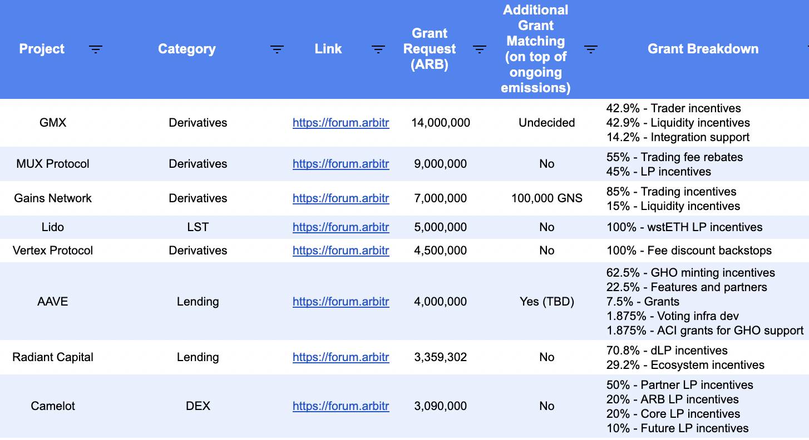Image resolution: width=809 pixels, height=440 pixels.
Task: Select AAVE's Lending category cell
Action: click(x=198, y=302)
